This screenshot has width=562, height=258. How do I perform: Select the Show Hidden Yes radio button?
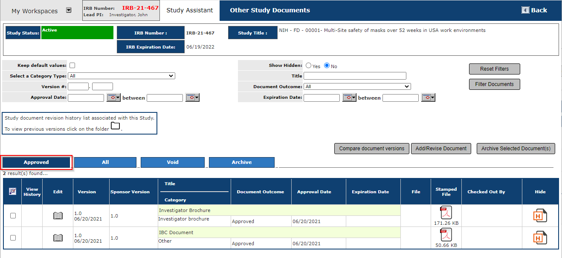(308, 66)
